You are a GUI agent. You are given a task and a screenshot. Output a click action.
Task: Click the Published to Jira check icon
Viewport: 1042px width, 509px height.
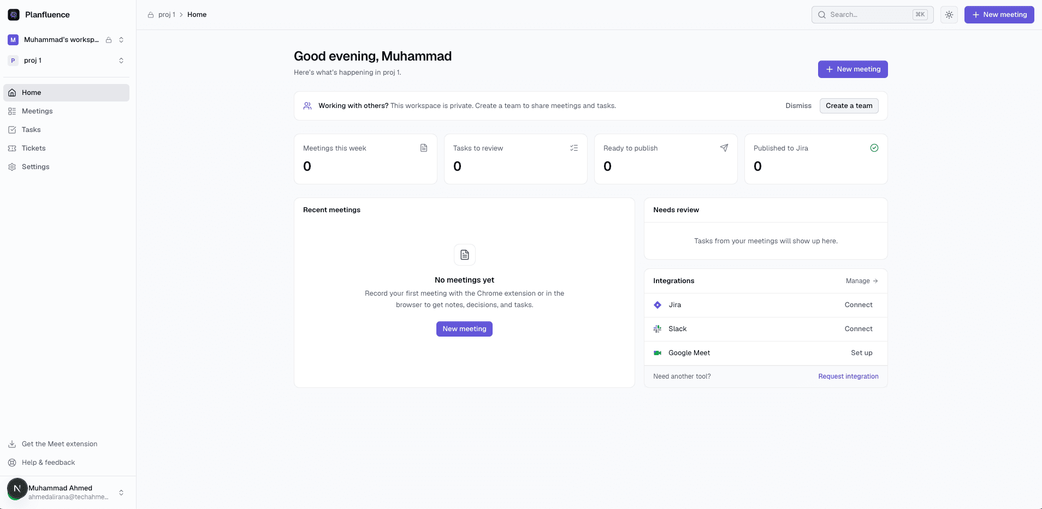pyautogui.click(x=874, y=148)
